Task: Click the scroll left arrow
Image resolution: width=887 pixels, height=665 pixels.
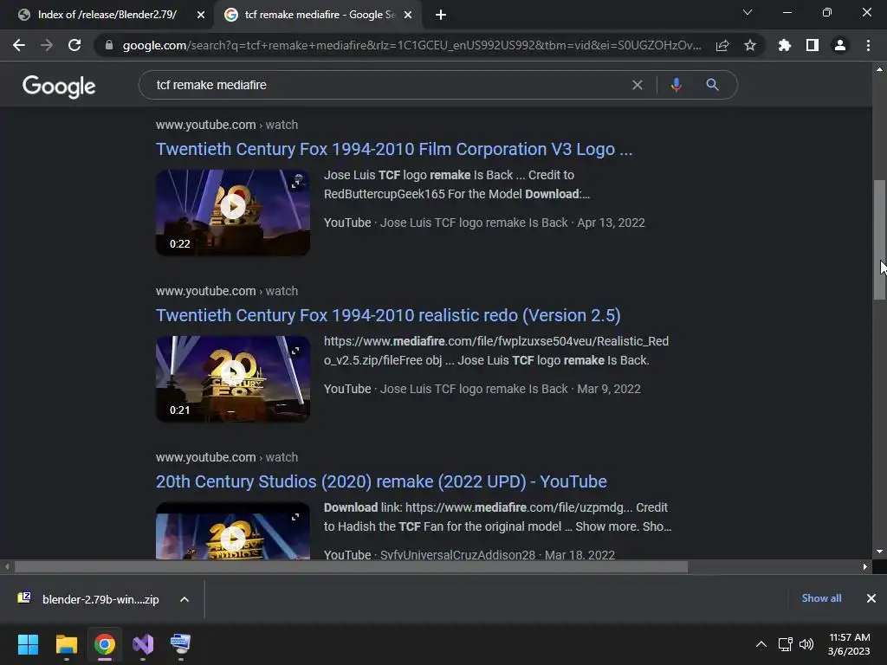Action: coord(6,566)
